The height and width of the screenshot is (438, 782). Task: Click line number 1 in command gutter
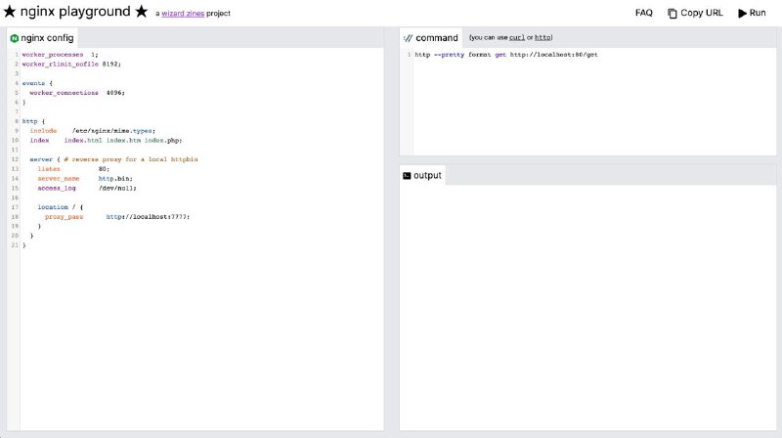pos(409,55)
